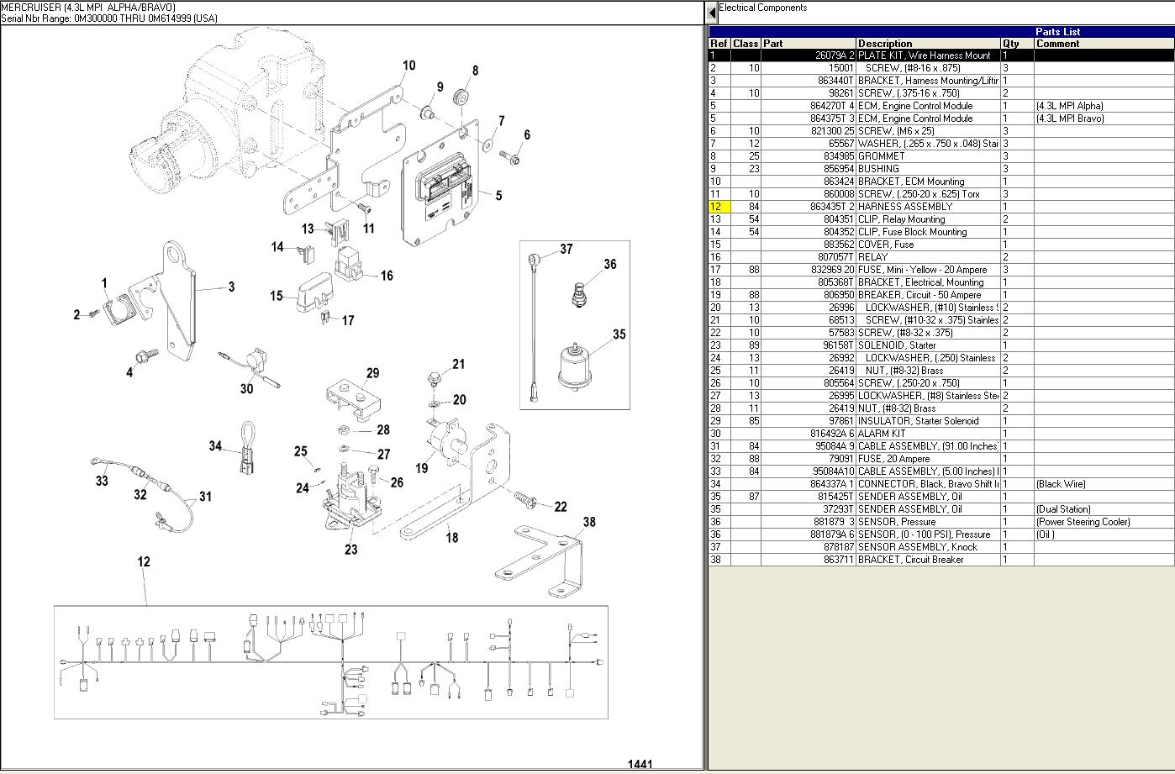Image resolution: width=1175 pixels, height=774 pixels.
Task: Select the BUSHING row
Action: 941,169
